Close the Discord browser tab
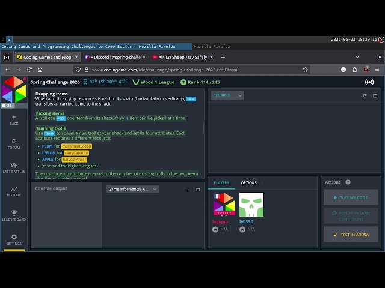 pyautogui.click(x=144, y=57)
